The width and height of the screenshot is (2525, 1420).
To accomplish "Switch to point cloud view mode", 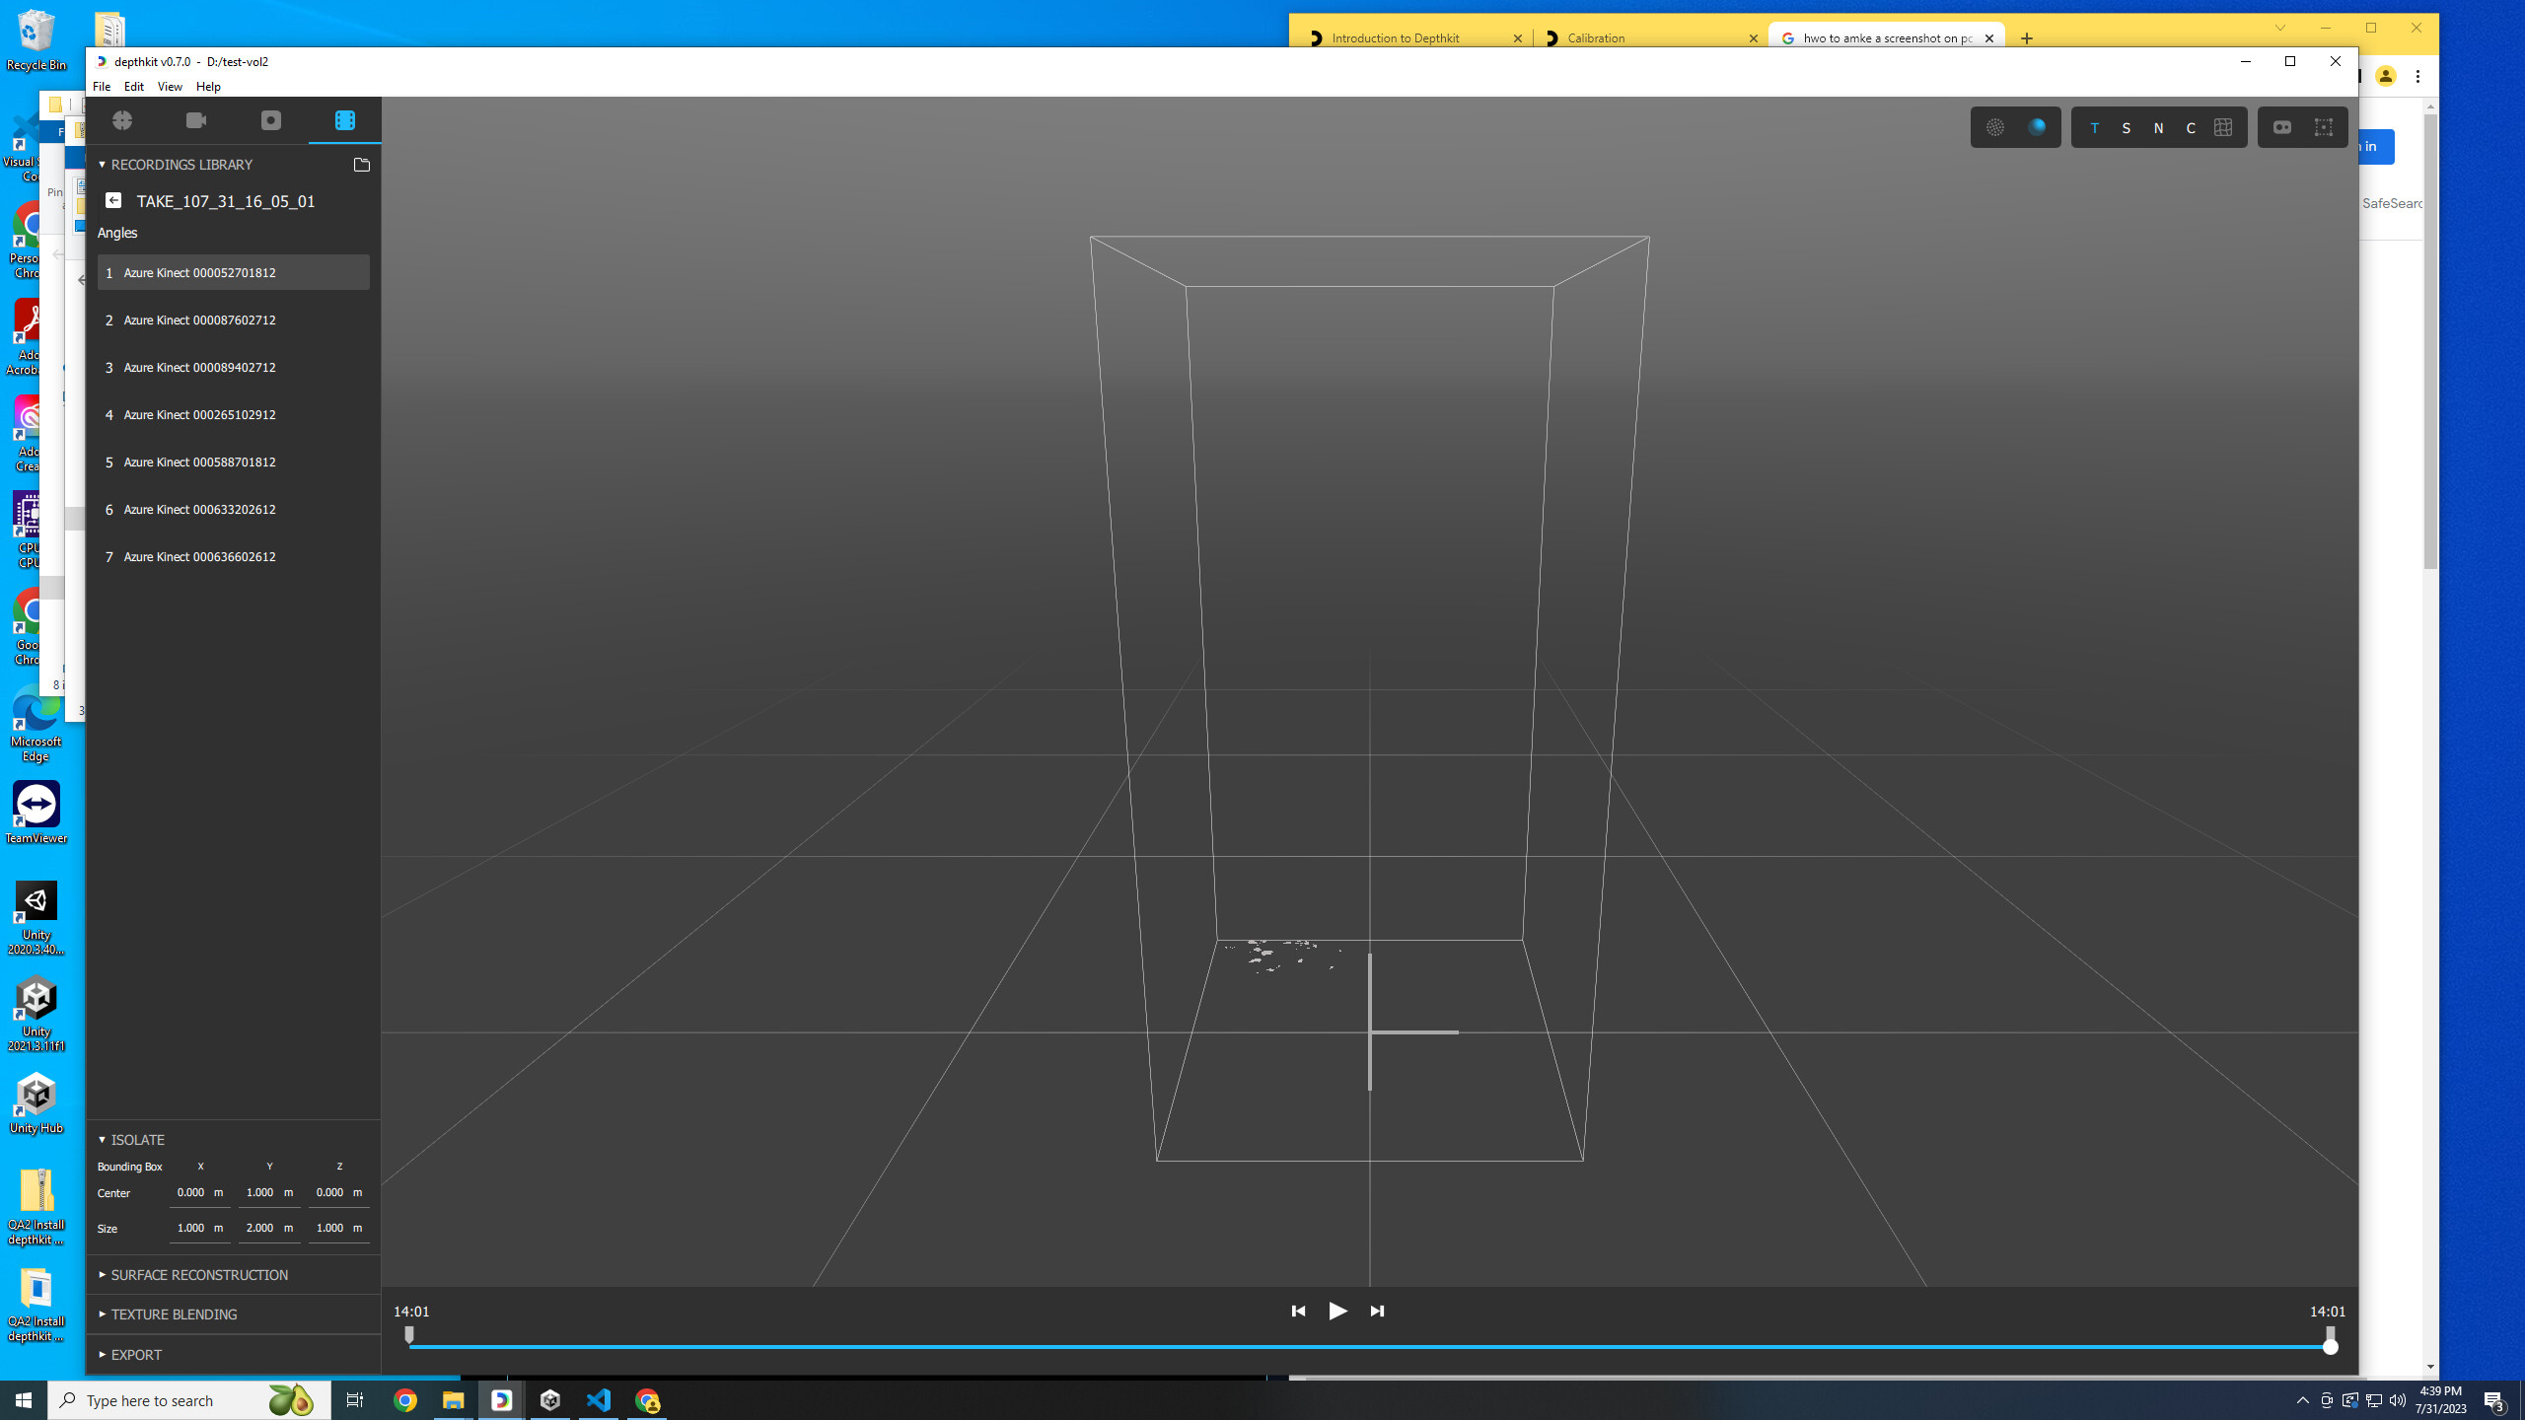I will [x=1994, y=127].
